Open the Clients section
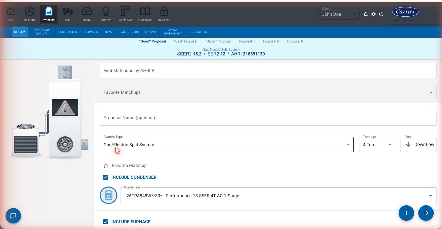The height and width of the screenshot is (229, 442). point(30,14)
